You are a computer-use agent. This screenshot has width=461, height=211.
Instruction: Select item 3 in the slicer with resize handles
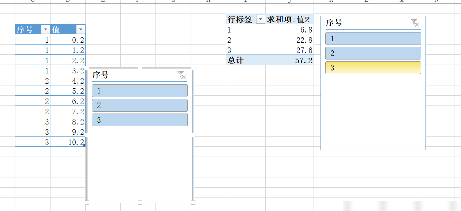point(140,120)
